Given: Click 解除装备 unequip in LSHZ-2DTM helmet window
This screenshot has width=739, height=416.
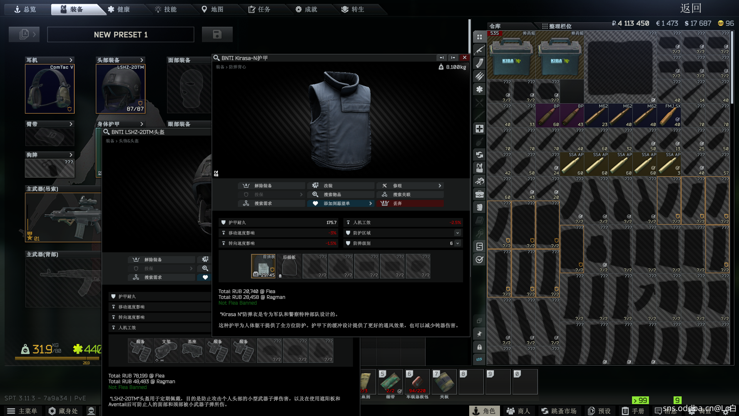Looking at the screenshot, I should pos(161,260).
